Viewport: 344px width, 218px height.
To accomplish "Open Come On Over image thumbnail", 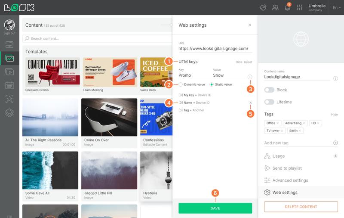I will click(x=109, y=117).
